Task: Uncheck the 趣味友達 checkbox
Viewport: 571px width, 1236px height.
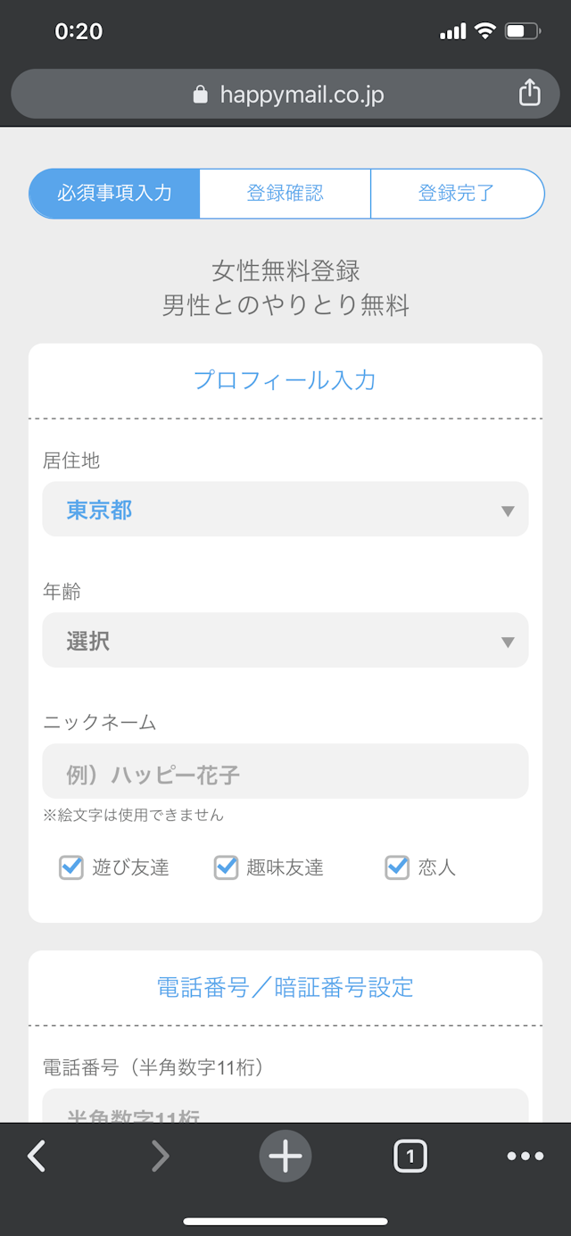Action: point(226,867)
